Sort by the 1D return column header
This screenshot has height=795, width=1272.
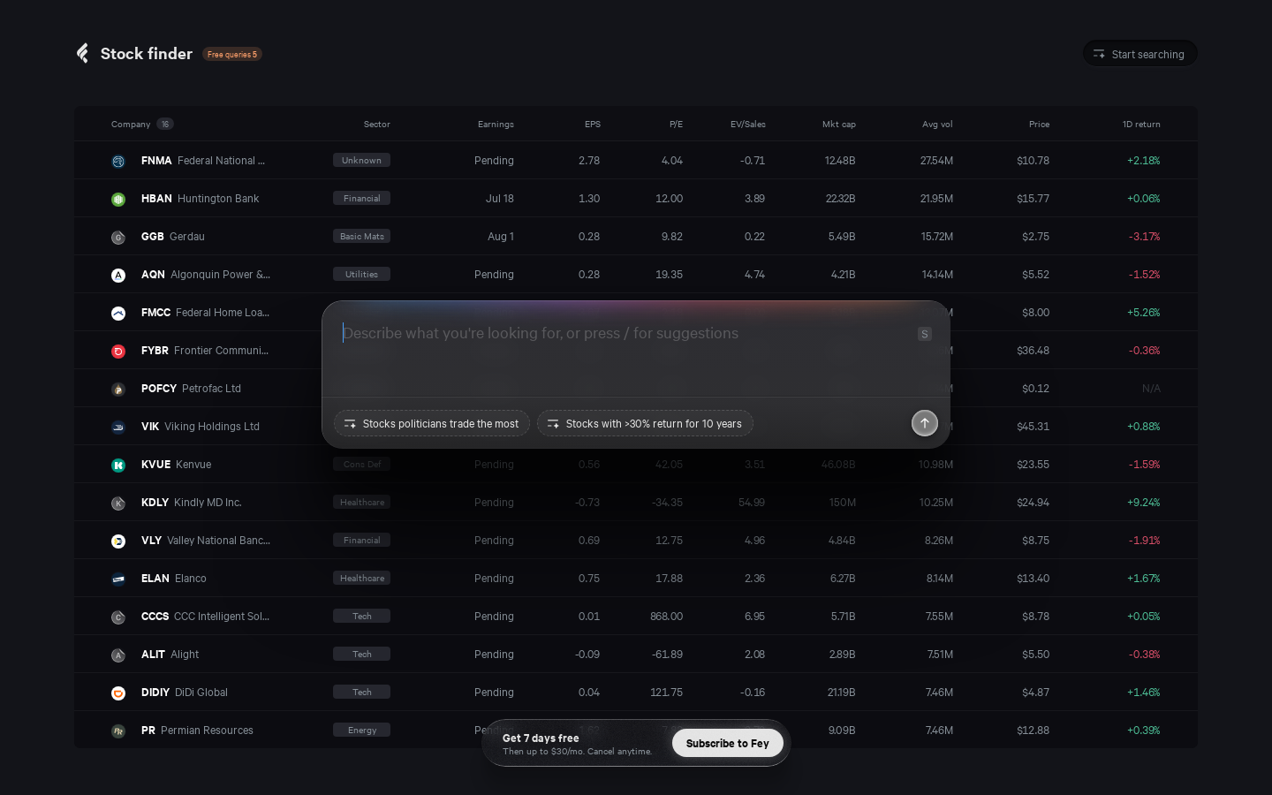[1141, 125]
